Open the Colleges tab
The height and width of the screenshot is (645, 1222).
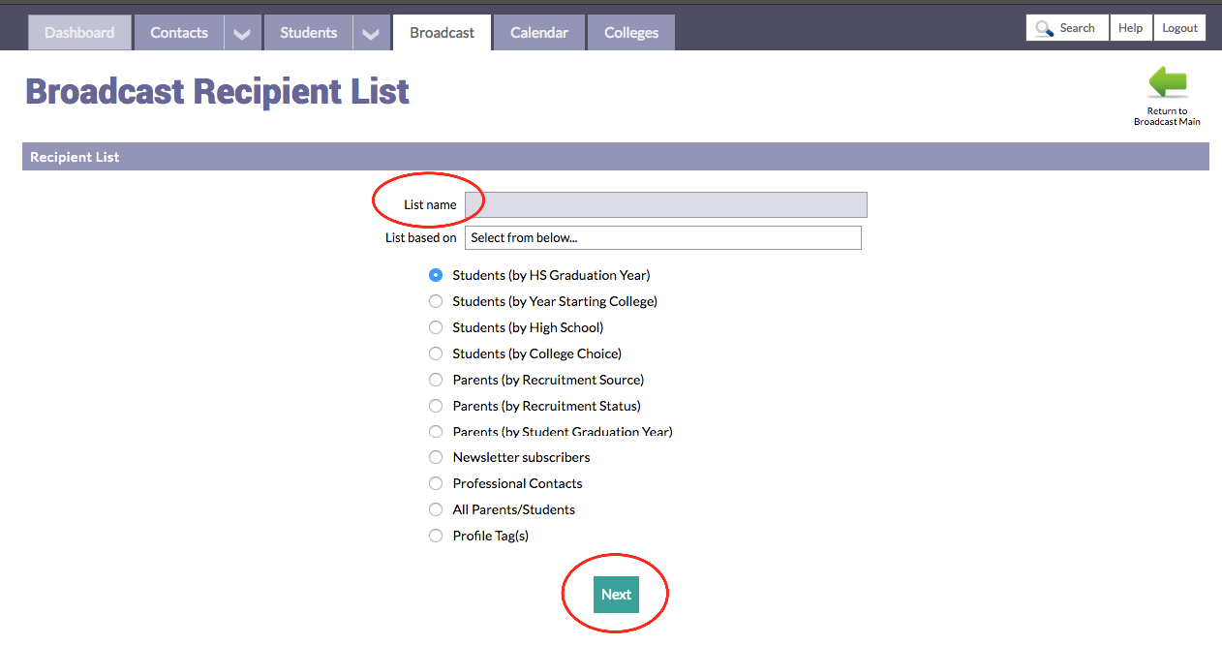(631, 33)
